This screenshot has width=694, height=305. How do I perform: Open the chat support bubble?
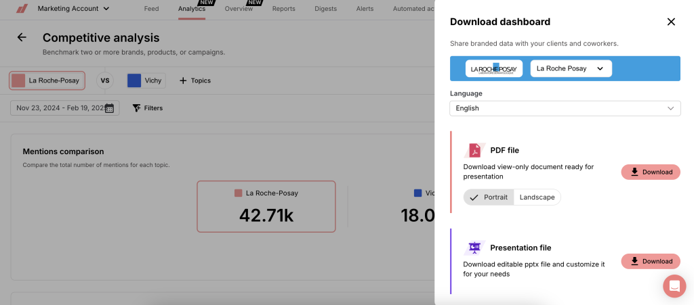coord(674,285)
